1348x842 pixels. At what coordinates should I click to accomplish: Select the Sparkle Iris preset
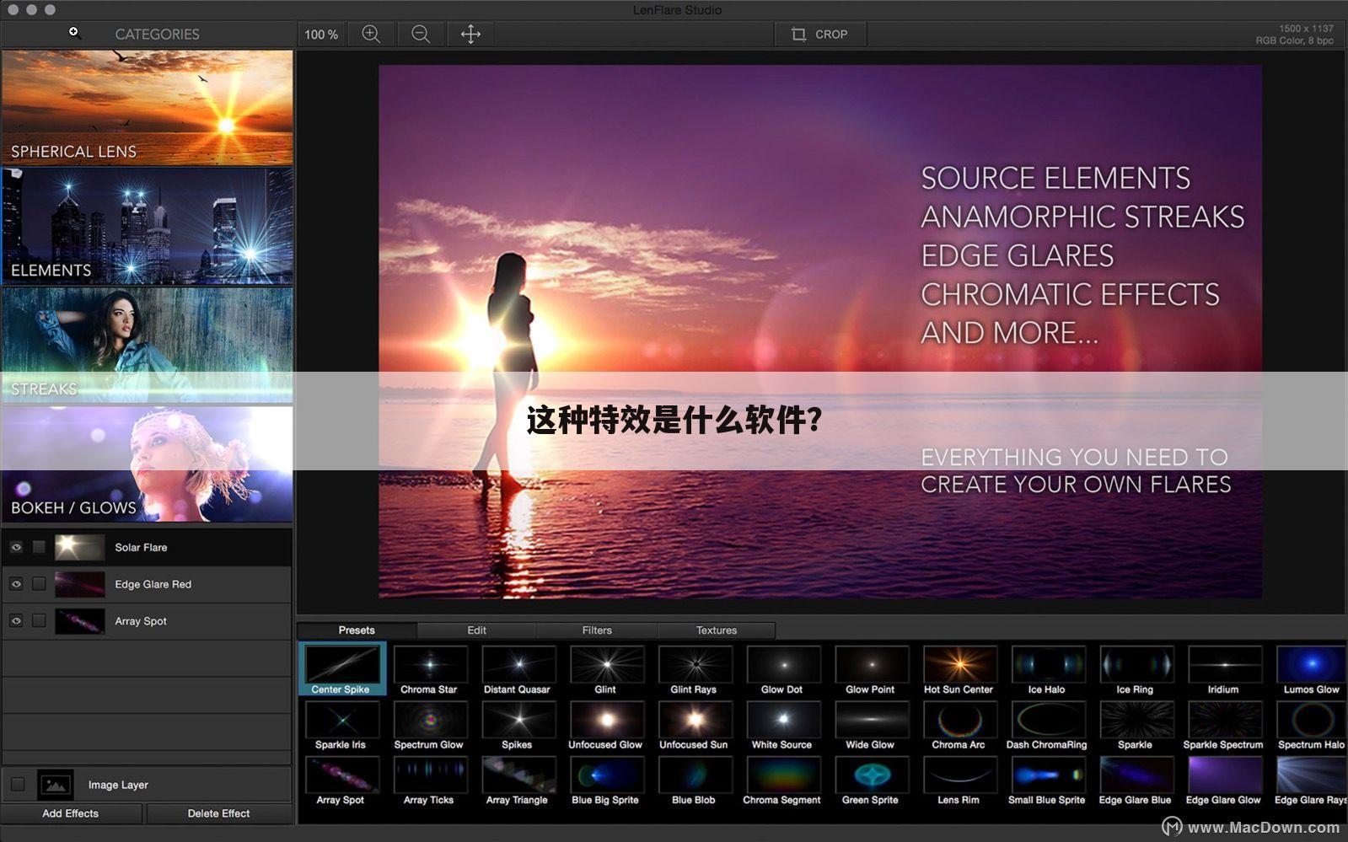(341, 725)
